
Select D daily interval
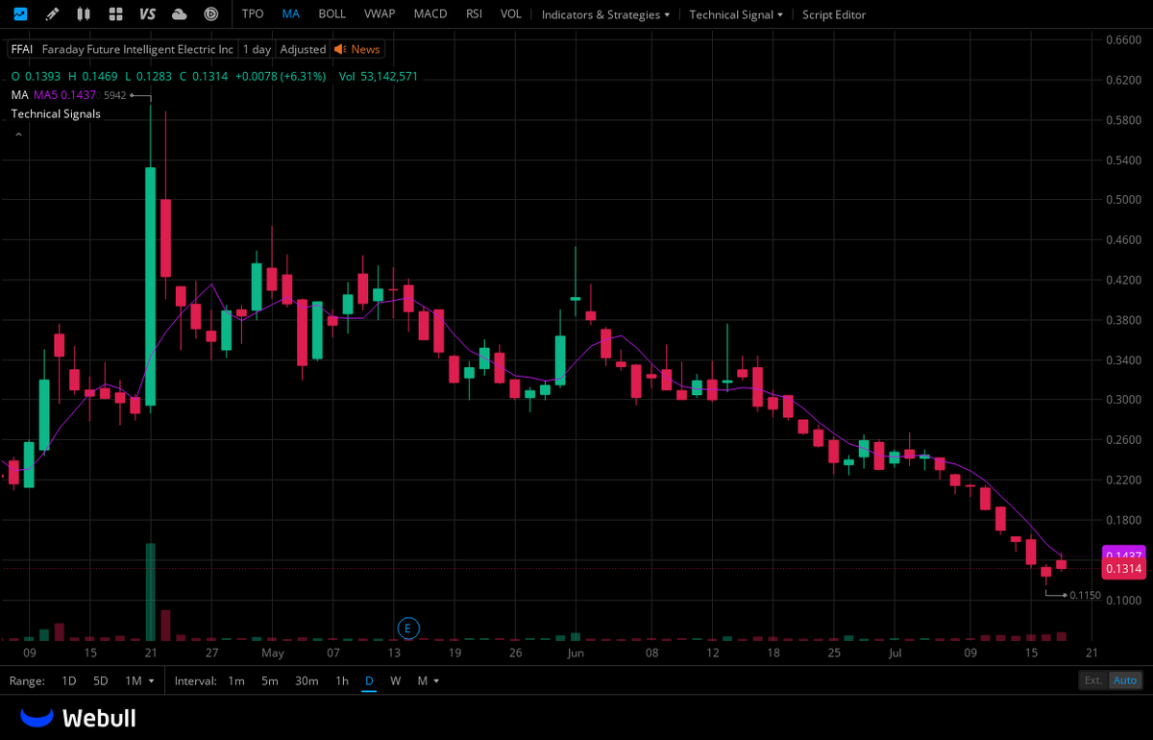tap(369, 680)
